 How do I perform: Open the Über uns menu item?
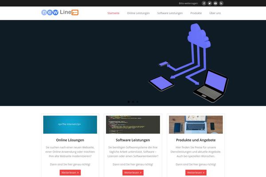215,13
